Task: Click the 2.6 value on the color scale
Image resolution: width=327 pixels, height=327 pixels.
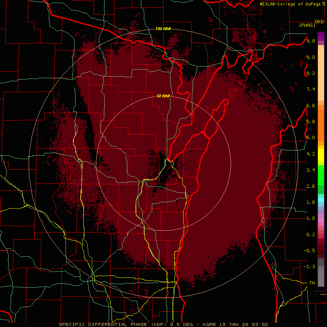Action: pos(311,186)
